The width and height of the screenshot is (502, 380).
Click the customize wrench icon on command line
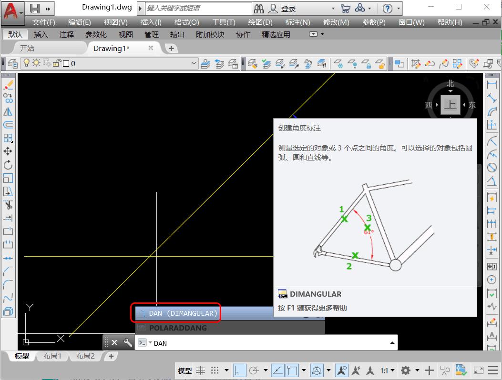coord(128,342)
